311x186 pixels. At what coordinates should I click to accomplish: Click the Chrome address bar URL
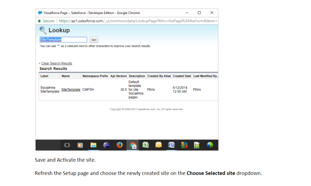click(x=138, y=21)
